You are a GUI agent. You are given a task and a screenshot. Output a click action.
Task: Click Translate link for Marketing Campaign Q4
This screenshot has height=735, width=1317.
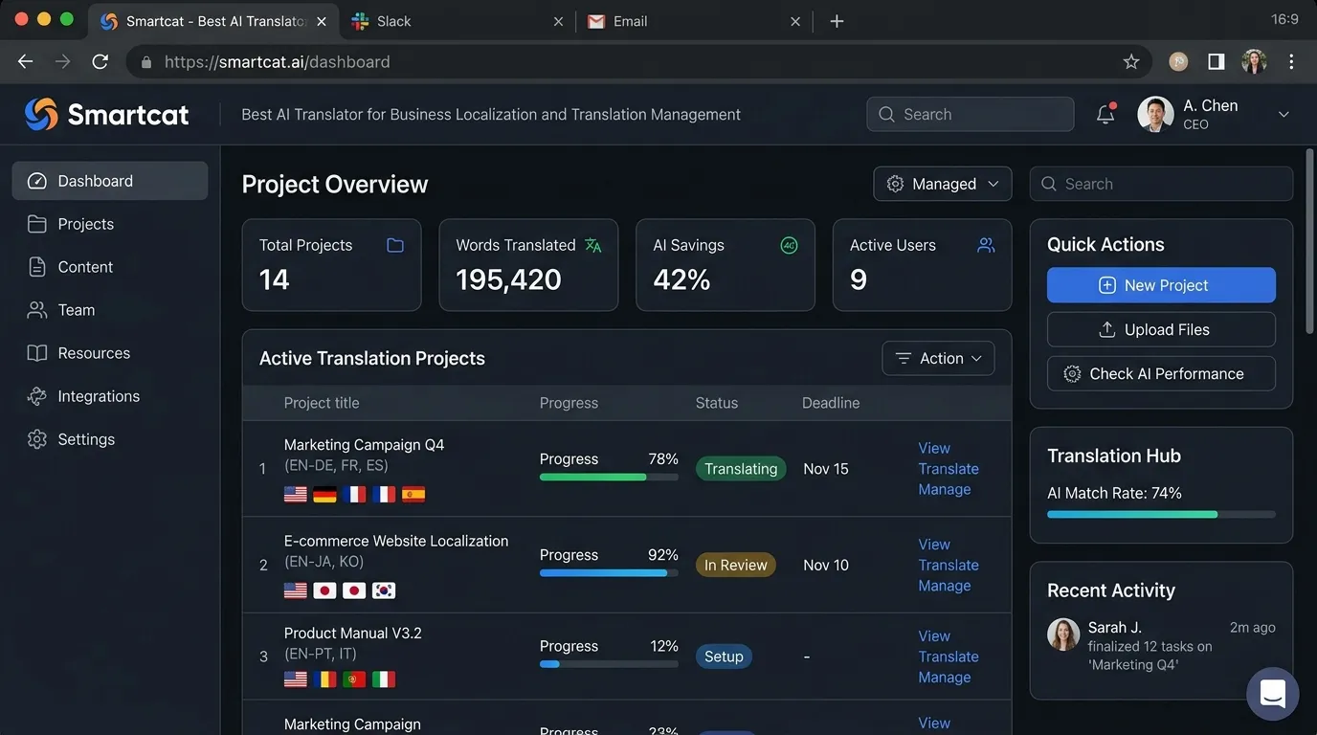pos(949,469)
